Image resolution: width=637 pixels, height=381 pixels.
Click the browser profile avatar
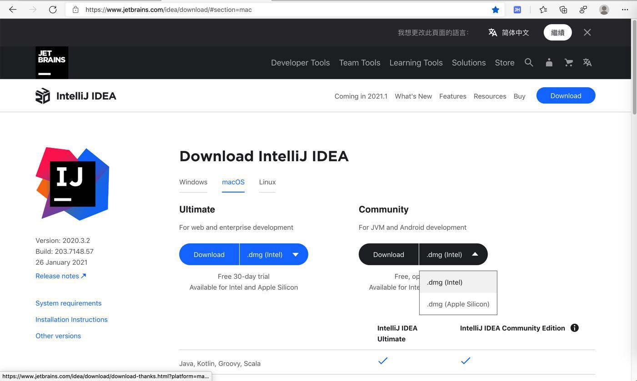point(604,10)
